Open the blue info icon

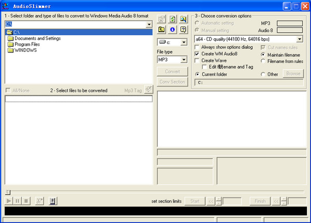coord(173,30)
